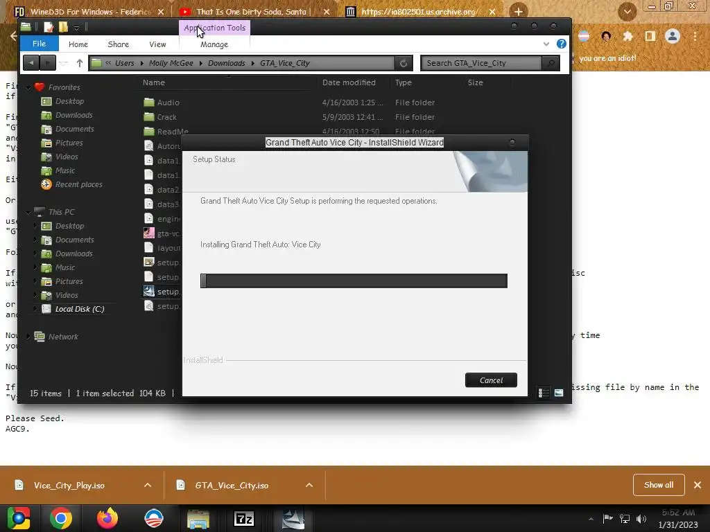Sort files by Date modified header
The width and height of the screenshot is (710, 532).
pos(349,82)
